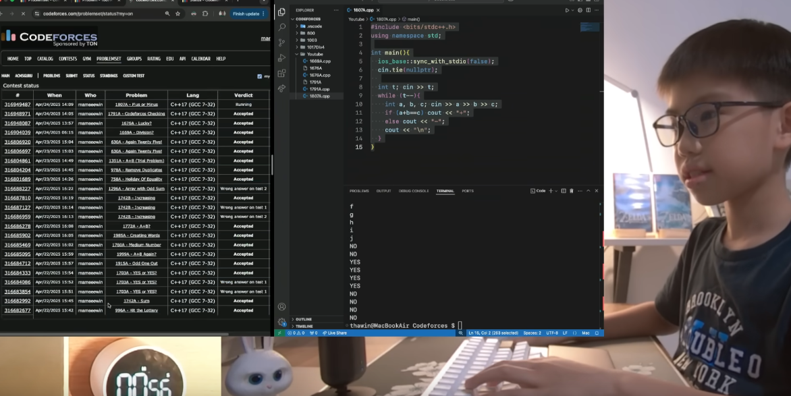Expand the 1017Div4 folder
The width and height of the screenshot is (791, 396).
pyautogui.click(x=315, y=47)
